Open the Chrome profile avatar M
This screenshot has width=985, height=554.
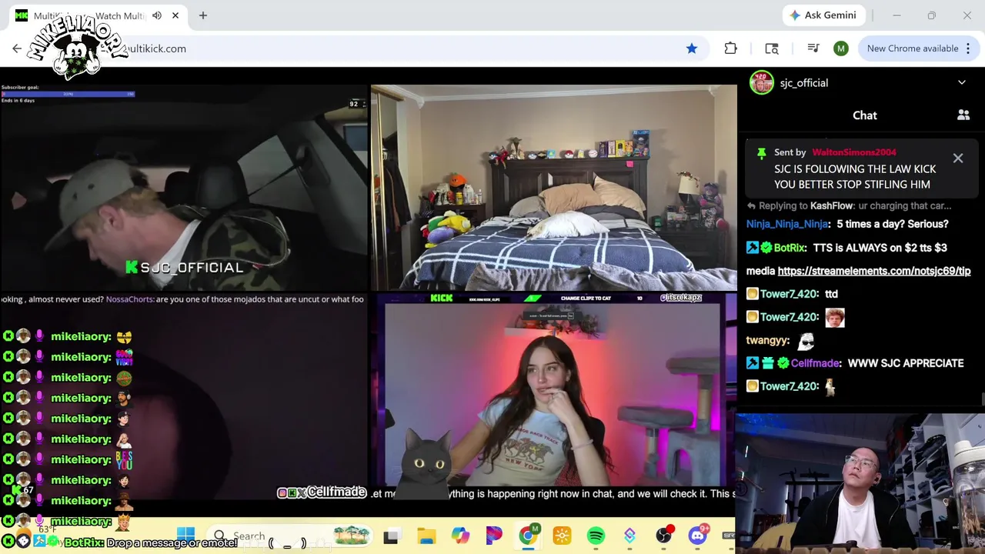[x=840, y=48]
